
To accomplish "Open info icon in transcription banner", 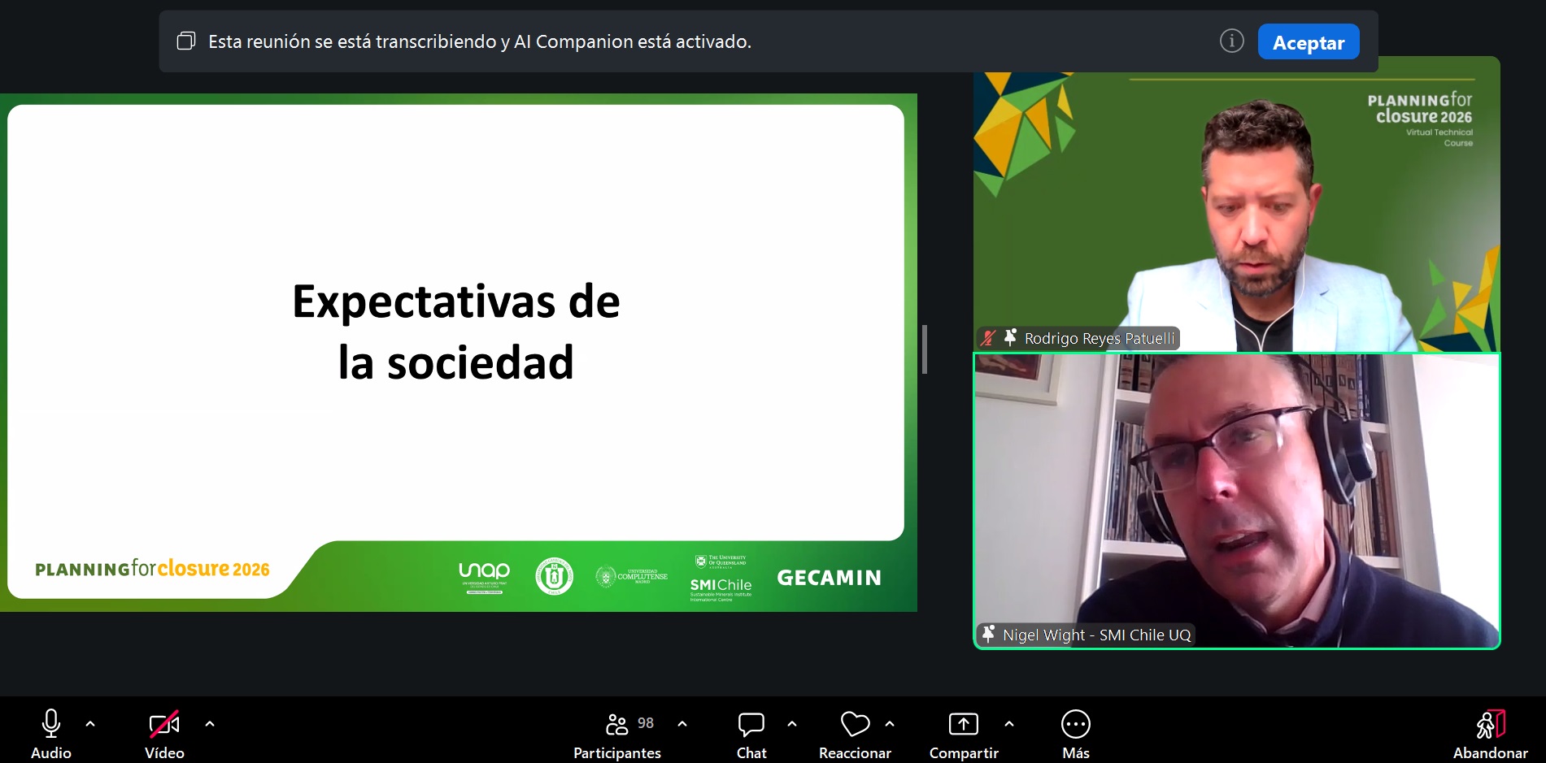I will coord(1232,41).
